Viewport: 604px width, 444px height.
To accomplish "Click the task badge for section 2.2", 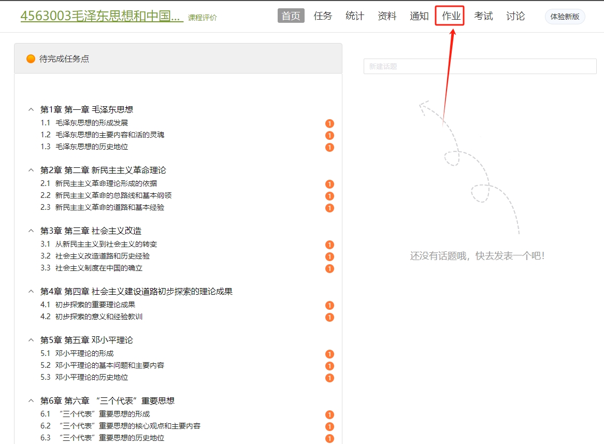I will (x=329, y=196).
